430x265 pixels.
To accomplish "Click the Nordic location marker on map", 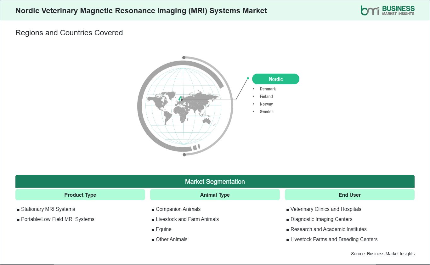I will tap(182, 99).
